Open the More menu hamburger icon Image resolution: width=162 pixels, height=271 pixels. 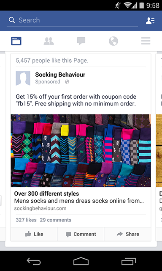click(146, 41)
